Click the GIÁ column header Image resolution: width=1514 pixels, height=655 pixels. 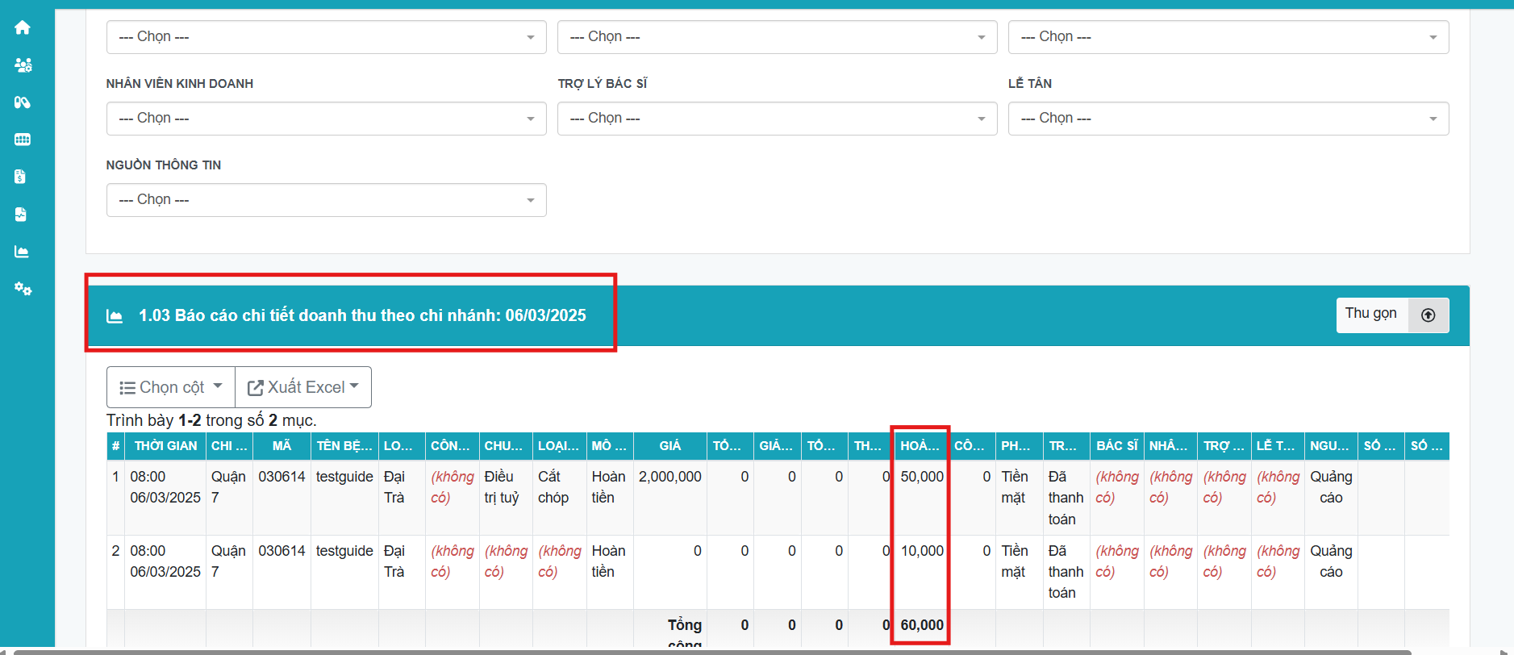click(669, 446)
